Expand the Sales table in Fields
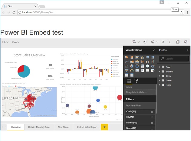The image size is (191, 141). pyautogui.click(x=160, y=67)
